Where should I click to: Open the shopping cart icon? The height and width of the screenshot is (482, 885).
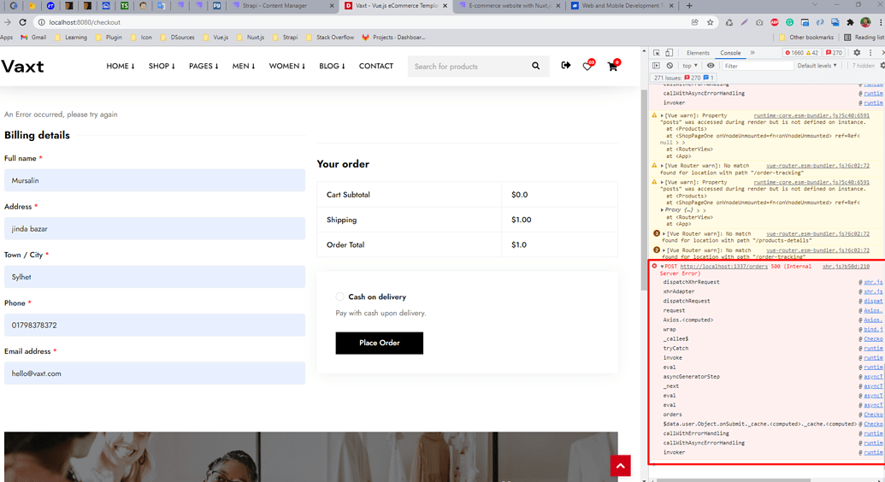pos(612,66)
